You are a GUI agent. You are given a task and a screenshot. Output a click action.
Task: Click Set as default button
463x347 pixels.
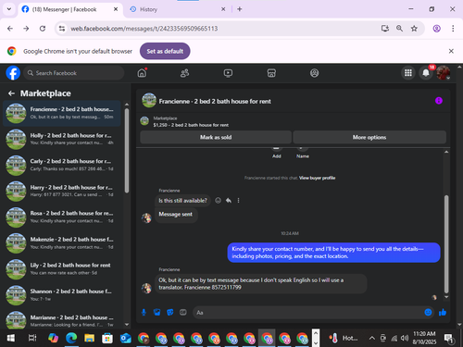tap(165, 51)
